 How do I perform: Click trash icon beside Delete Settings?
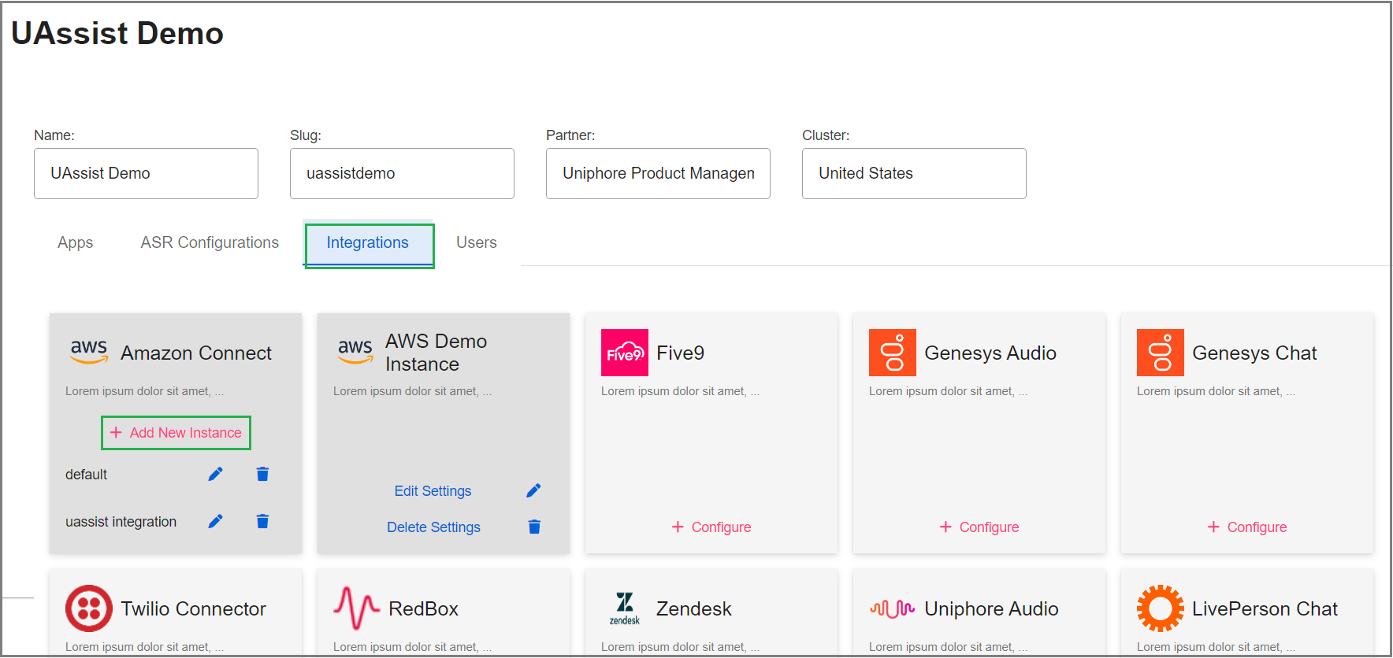(x=534, y=527)
